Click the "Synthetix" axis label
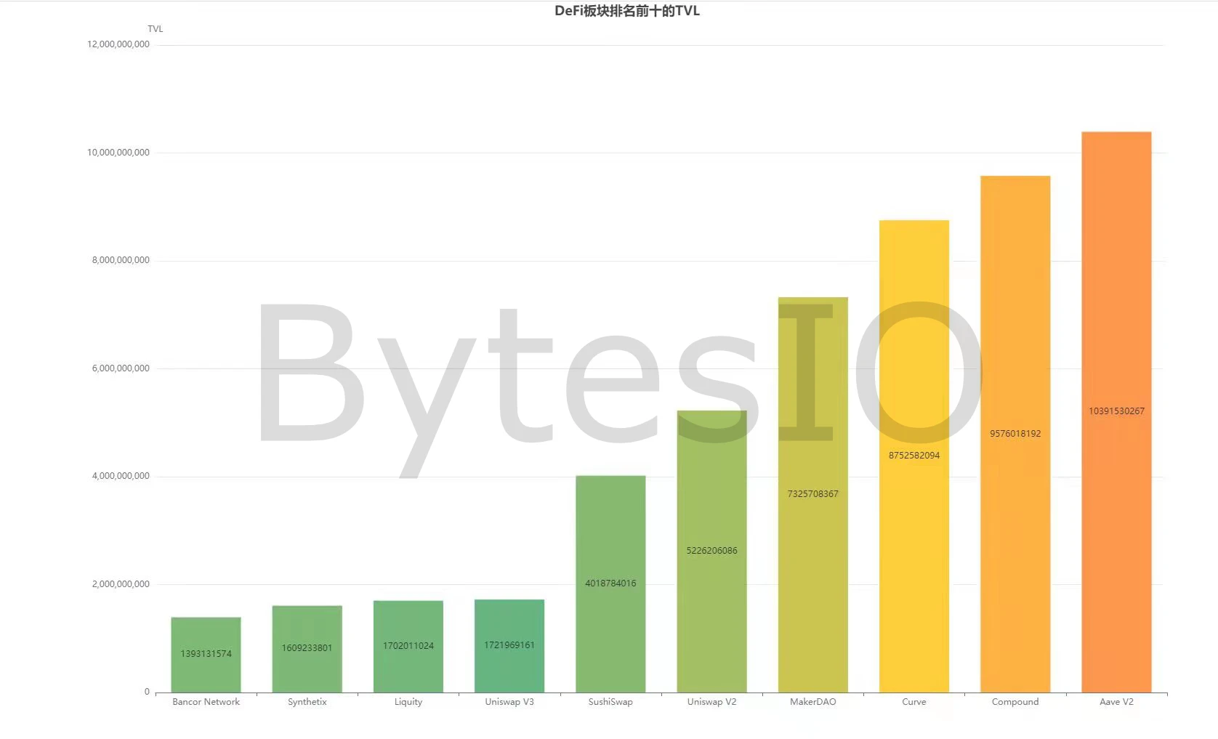The image size is (1218, 739). [x=307, y=702]
